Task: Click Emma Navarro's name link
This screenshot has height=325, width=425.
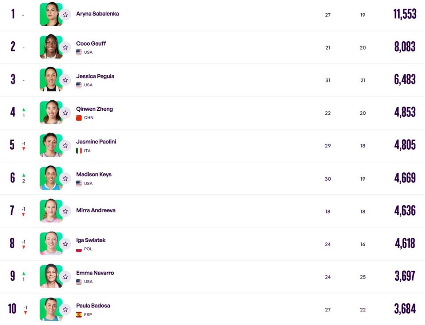Action: (x=95, y=273)
